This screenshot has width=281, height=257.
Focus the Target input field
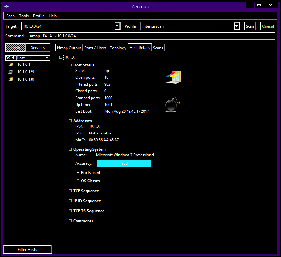(x=68, y=26)
